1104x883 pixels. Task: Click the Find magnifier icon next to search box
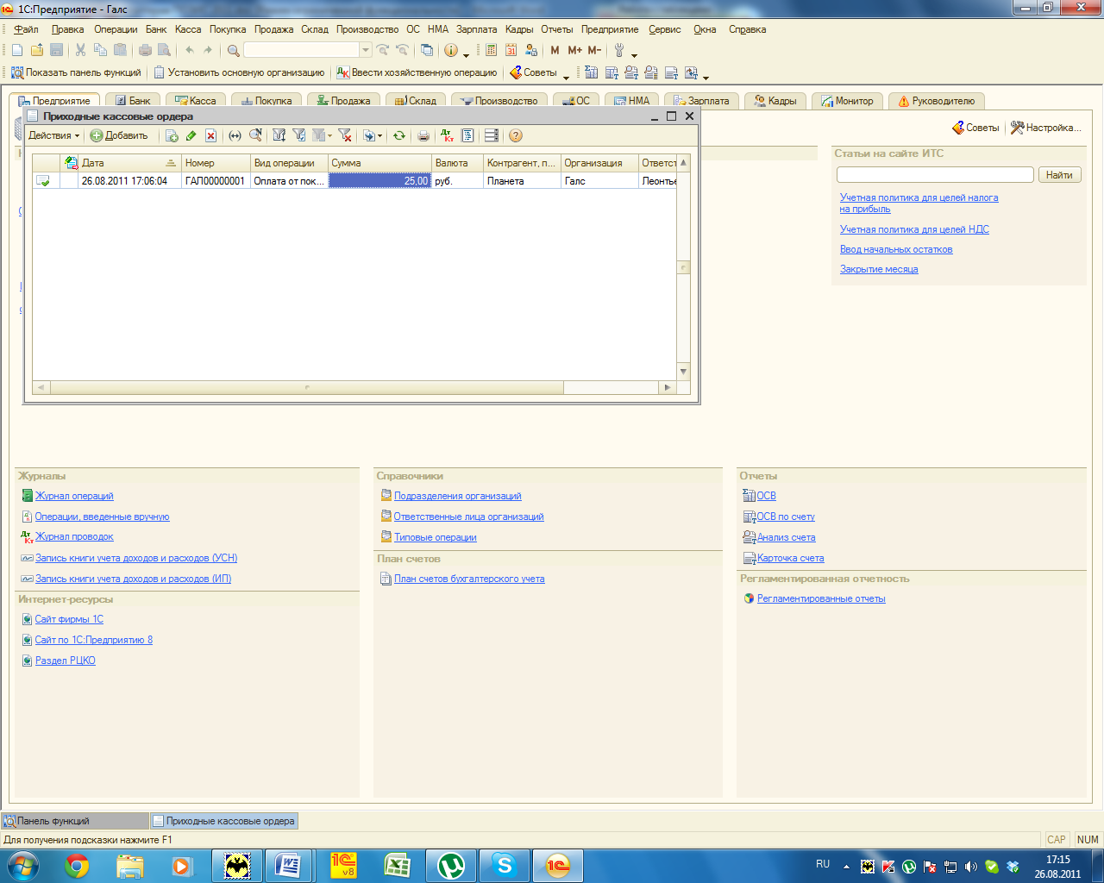coord(233,50)
